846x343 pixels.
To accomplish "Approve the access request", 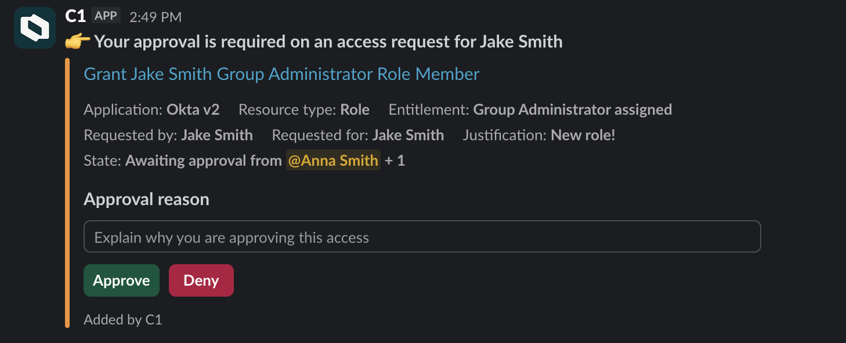I will coord(121,280).
